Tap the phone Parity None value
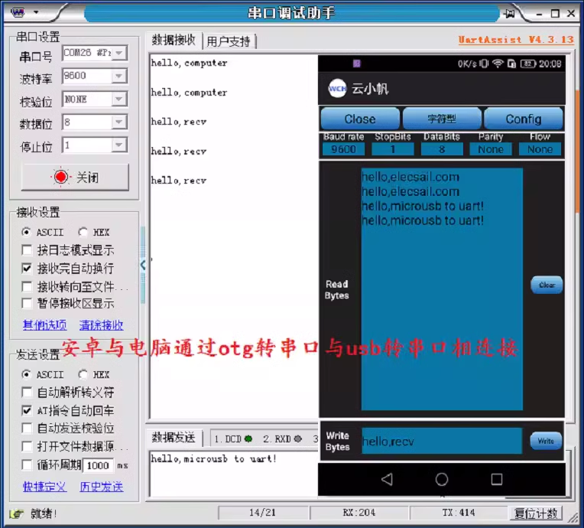 click(491, 149)
